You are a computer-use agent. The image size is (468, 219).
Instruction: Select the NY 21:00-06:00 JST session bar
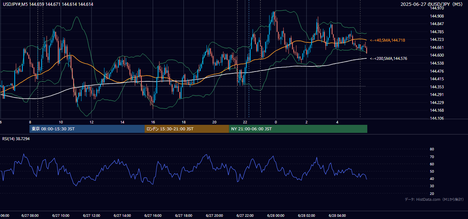point(298,129)
